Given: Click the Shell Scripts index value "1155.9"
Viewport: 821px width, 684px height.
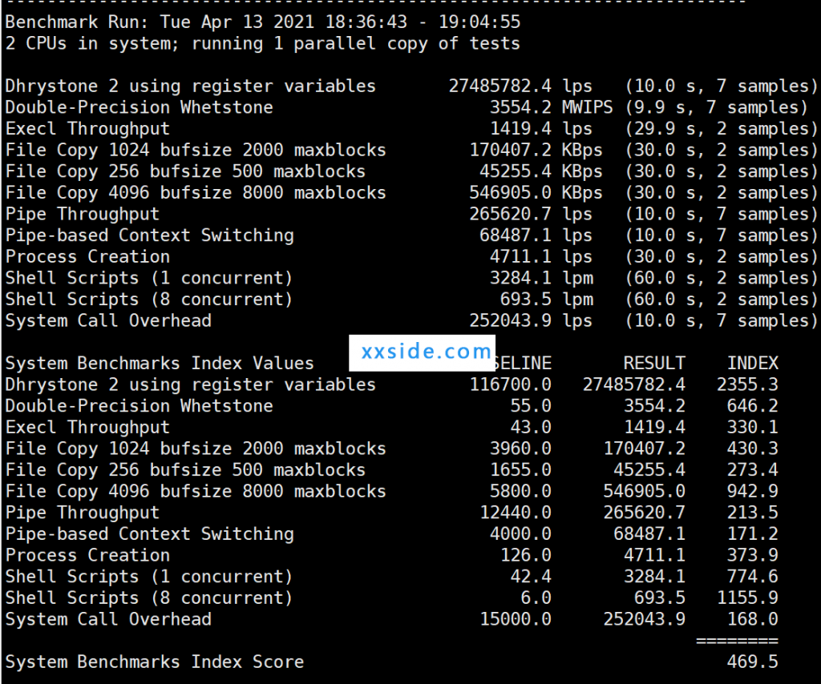Looking at the screenshot, I should (x=748, y=598).
